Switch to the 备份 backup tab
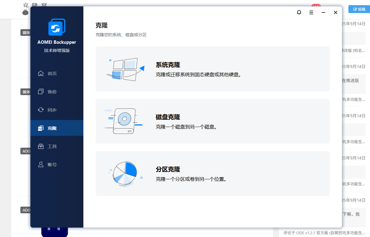The width and height of the screenshot is (370, 237). tap(52, 92)
